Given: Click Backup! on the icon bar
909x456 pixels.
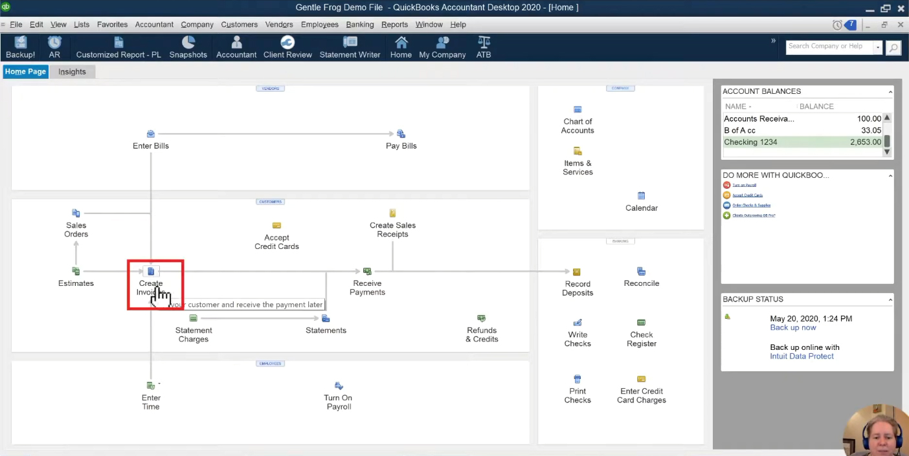Looking at the screenshot, I should (x=21, y=48).
